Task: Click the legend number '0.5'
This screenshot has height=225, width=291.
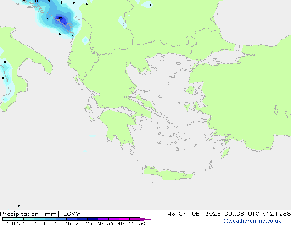Action: [16, 223]
